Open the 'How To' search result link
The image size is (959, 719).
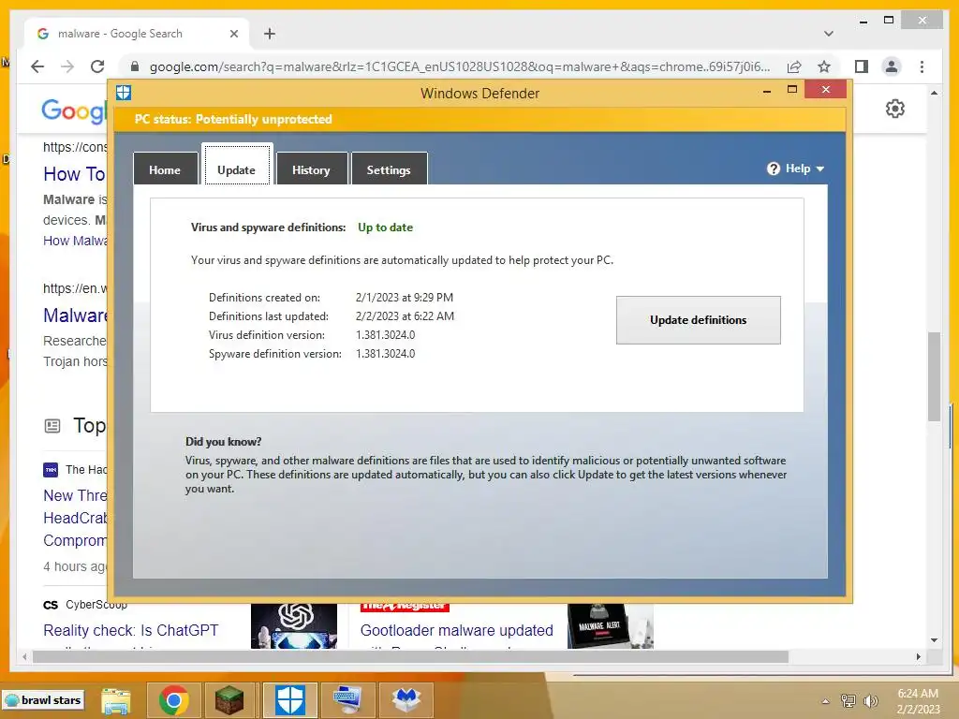[74, 174]
